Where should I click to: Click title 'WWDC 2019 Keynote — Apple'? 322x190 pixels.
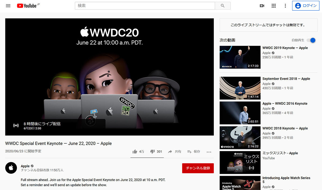click(x=285, y=48)
